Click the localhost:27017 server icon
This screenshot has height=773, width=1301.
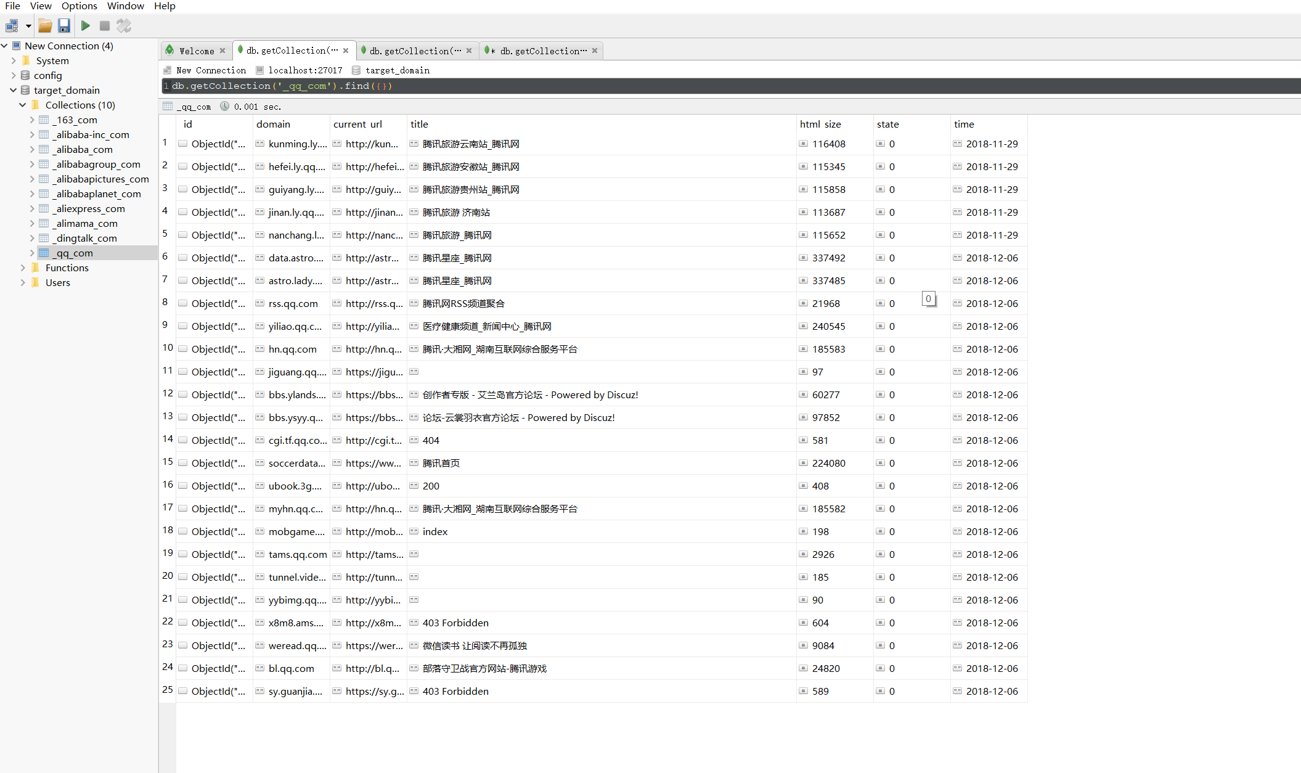click(x=260, y=70)
